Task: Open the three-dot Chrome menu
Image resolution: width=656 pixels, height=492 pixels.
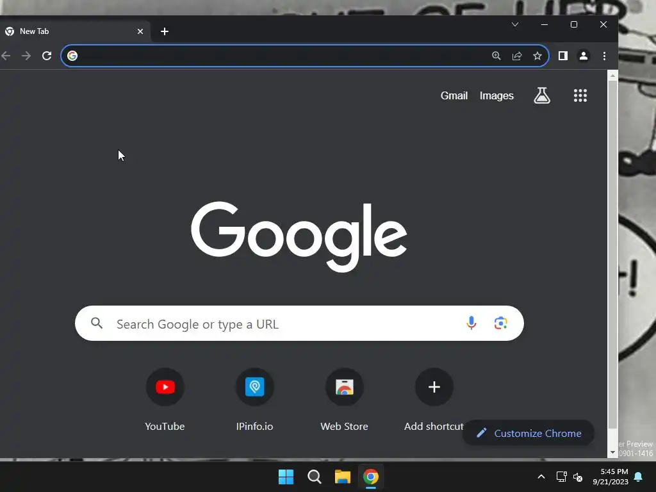Action: 604,56
